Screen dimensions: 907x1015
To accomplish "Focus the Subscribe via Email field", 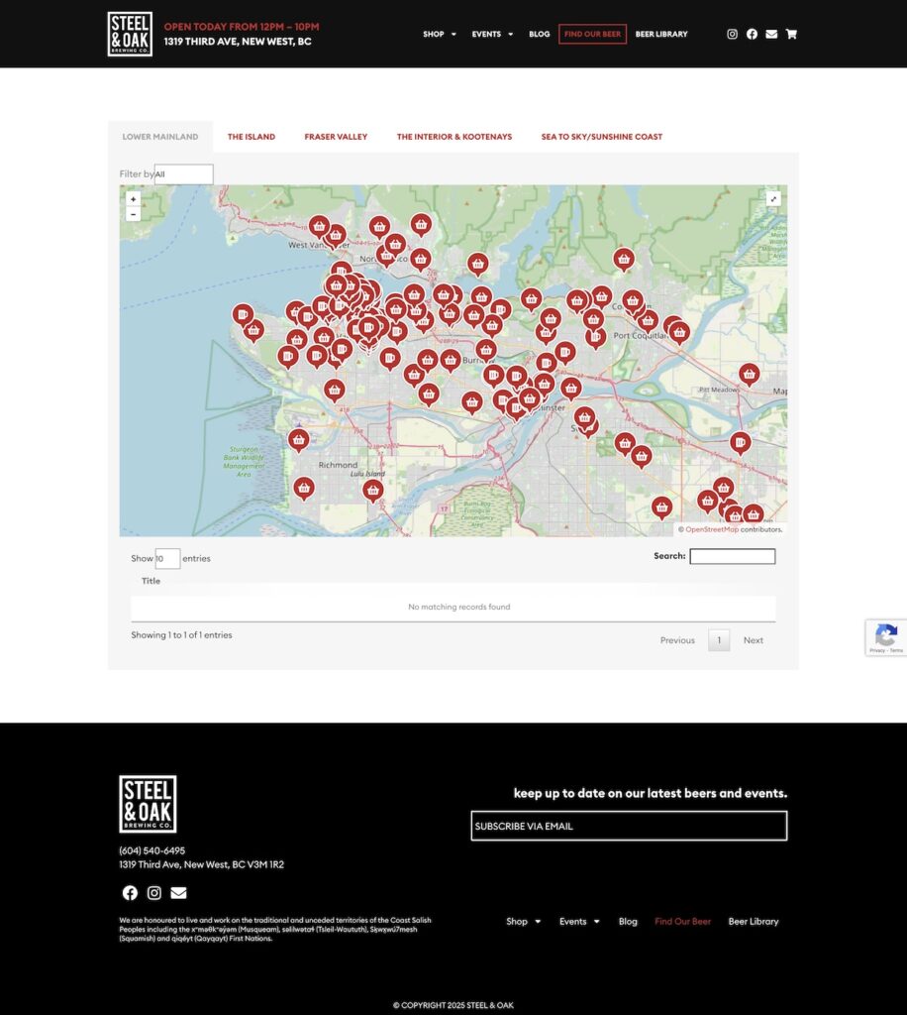I will (629, 826).
